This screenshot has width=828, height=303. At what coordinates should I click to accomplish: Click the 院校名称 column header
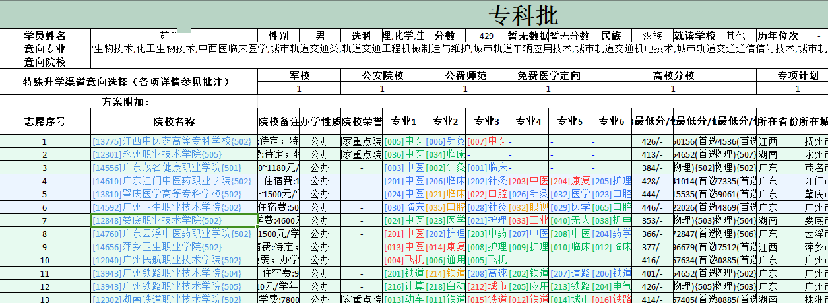click(x=174, y=121)
